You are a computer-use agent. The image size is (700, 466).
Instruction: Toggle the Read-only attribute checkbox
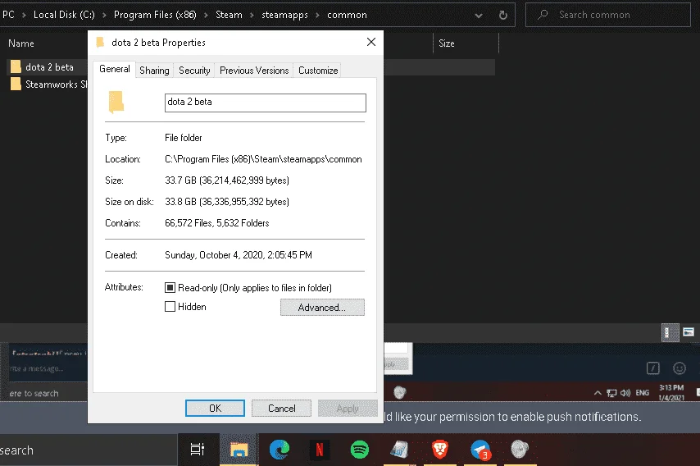(170, 288)
